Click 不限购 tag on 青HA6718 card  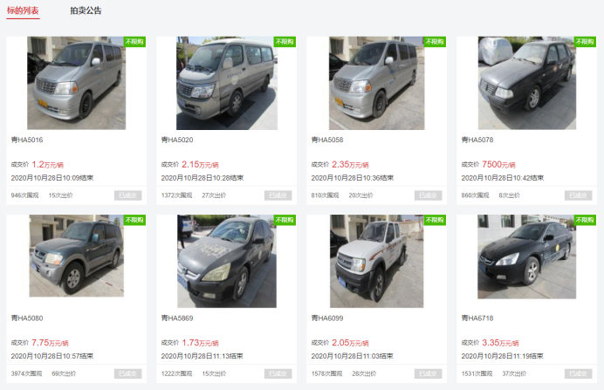click(585, 220)
